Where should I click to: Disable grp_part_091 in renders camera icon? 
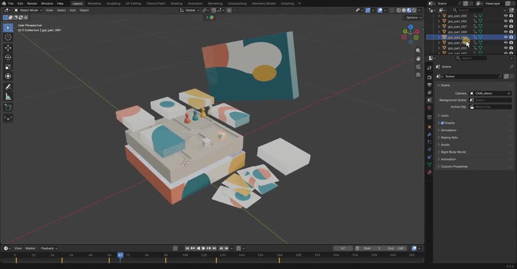coord(511,48)
